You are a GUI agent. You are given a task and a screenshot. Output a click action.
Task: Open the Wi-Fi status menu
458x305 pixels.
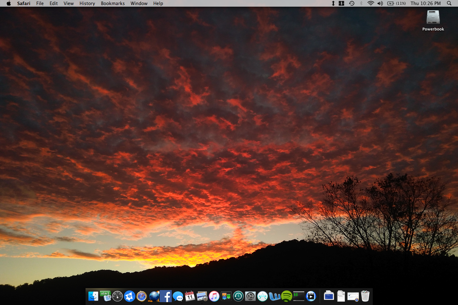pos(371,3)
